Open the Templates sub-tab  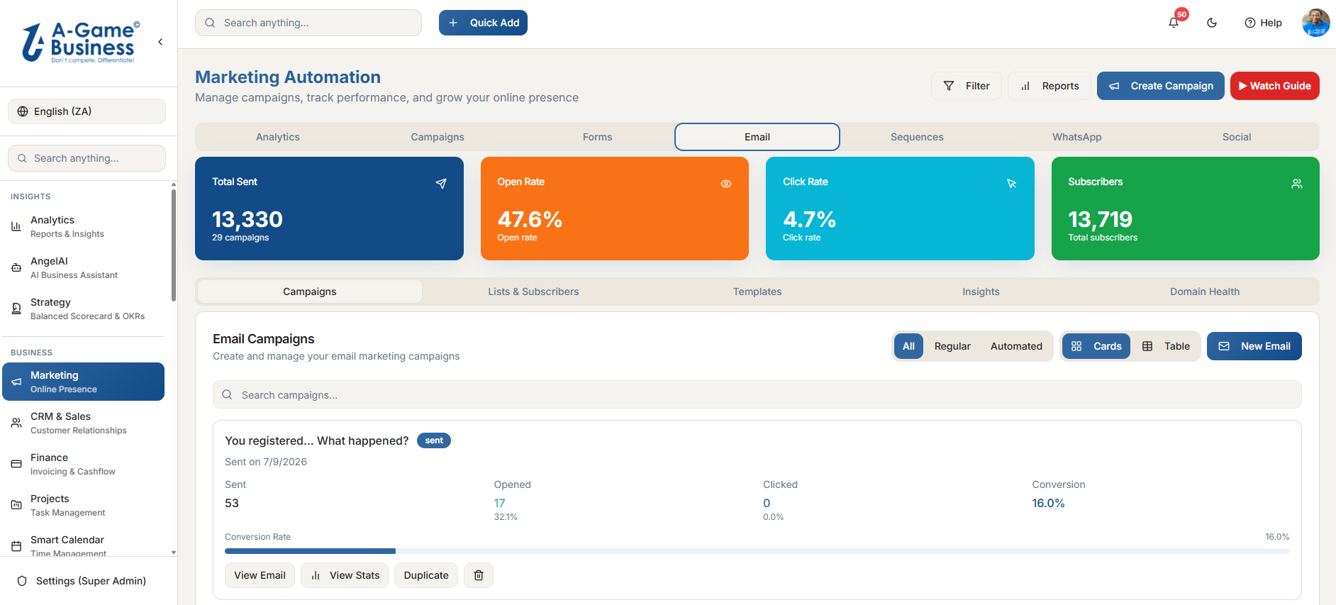(757, 292)
